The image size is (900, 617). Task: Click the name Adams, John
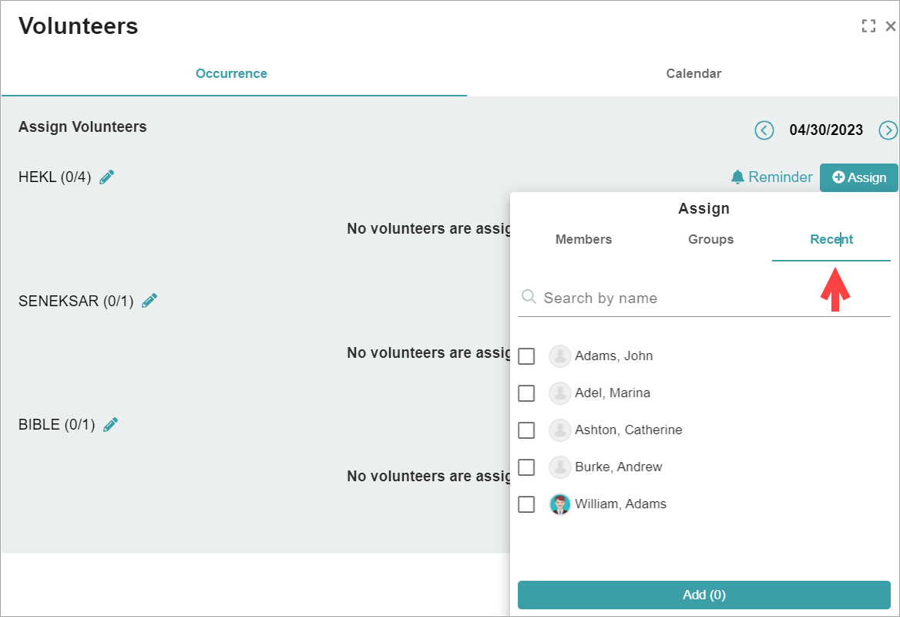[x=613, y=356]
